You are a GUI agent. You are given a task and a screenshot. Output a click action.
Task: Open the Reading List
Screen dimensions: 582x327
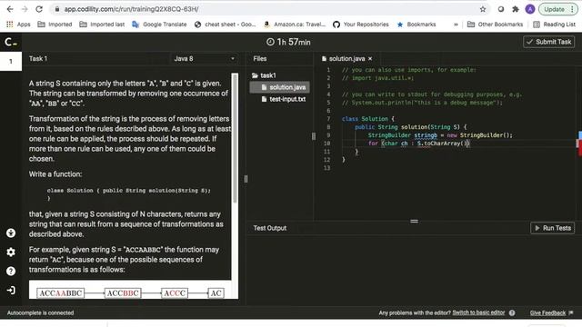(554, 25)
